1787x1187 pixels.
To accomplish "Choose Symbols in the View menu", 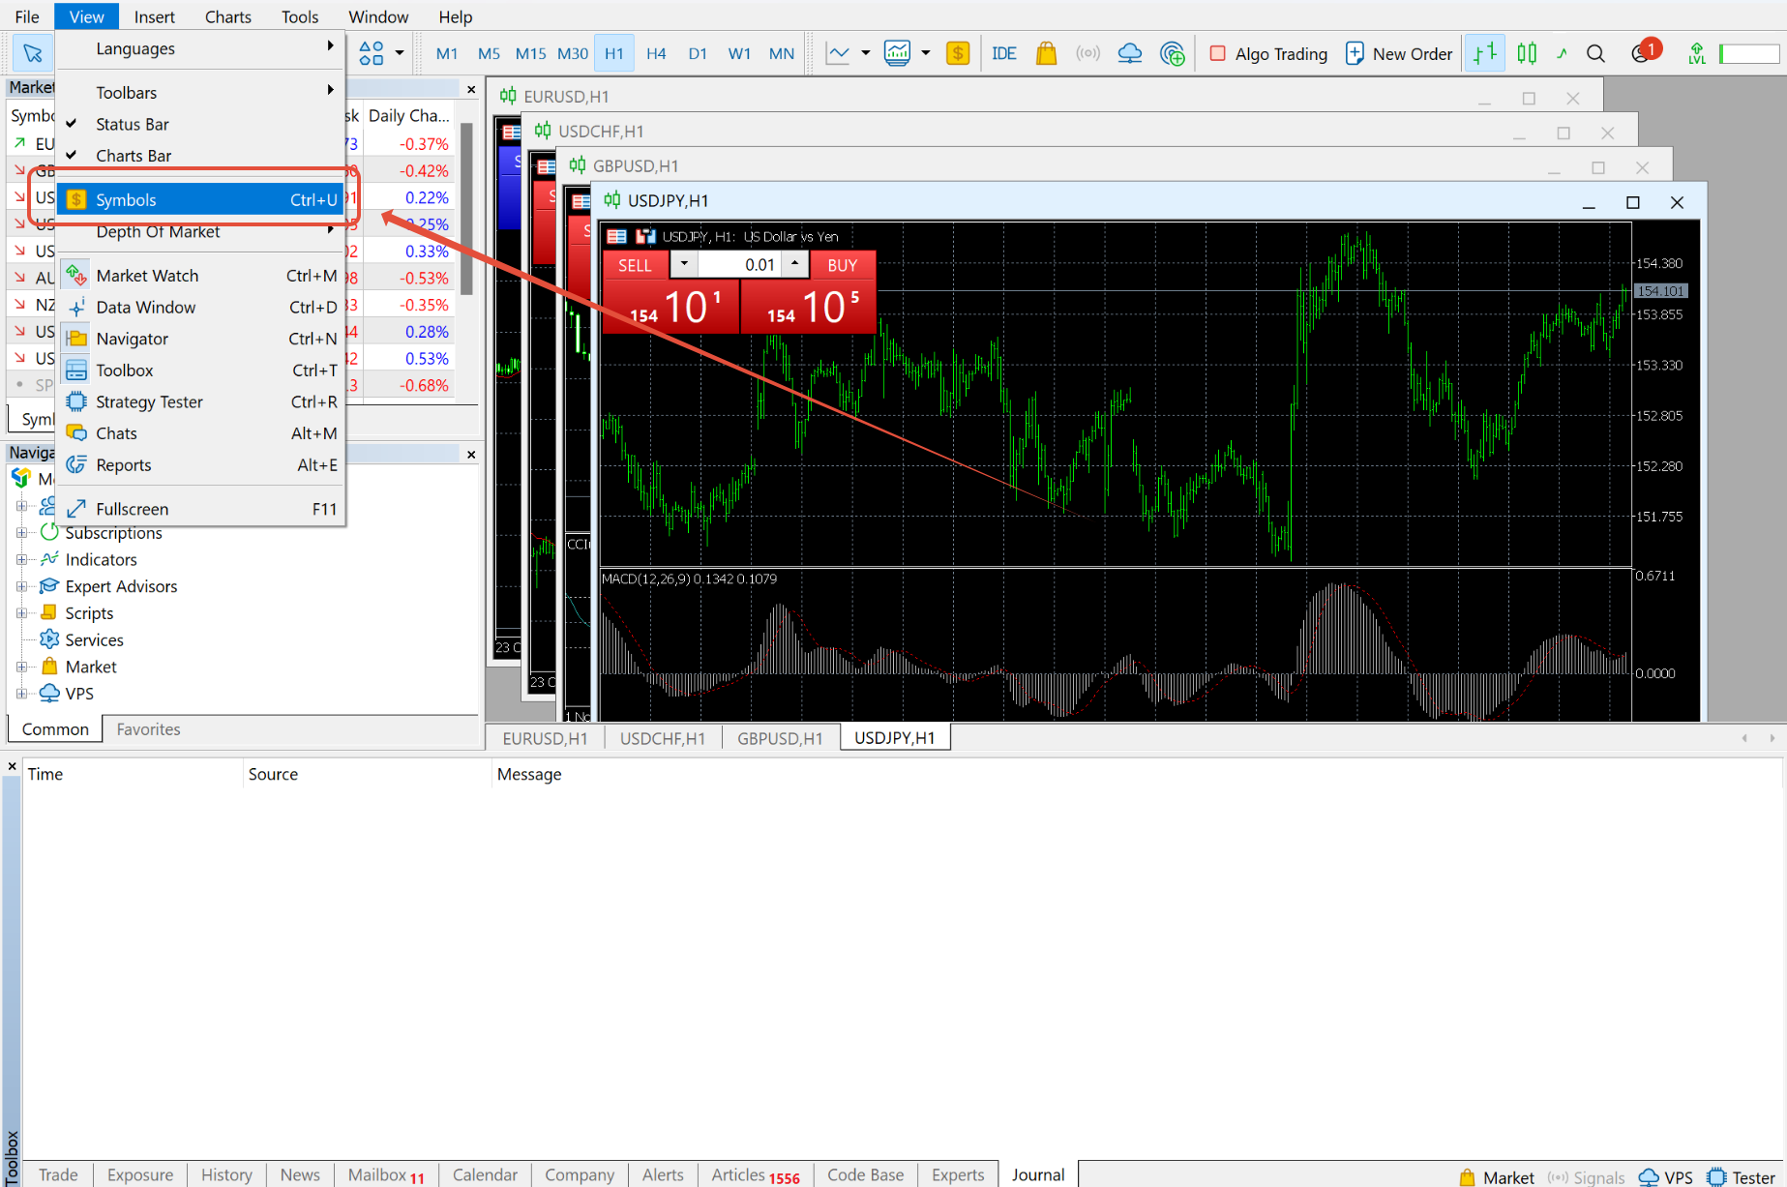I will (x=201, y=199).
